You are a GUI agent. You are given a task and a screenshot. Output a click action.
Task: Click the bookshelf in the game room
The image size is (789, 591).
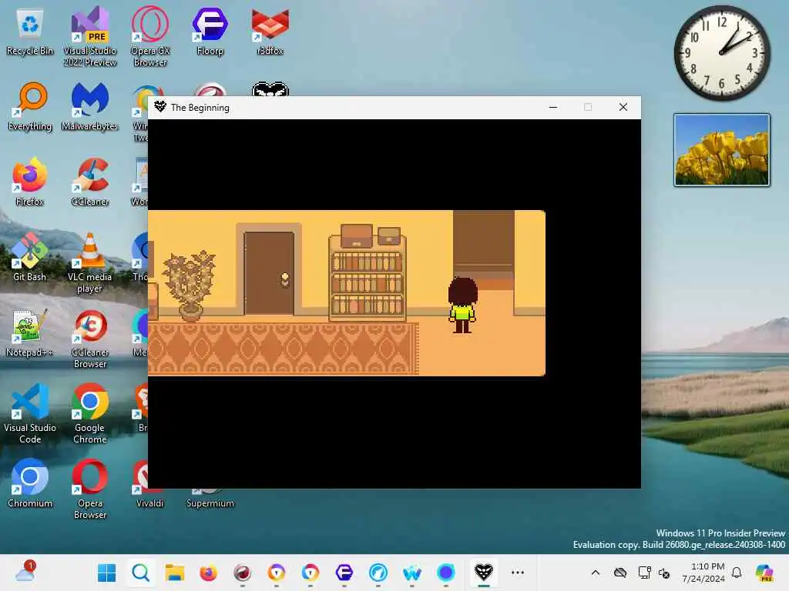pos(368,272)
